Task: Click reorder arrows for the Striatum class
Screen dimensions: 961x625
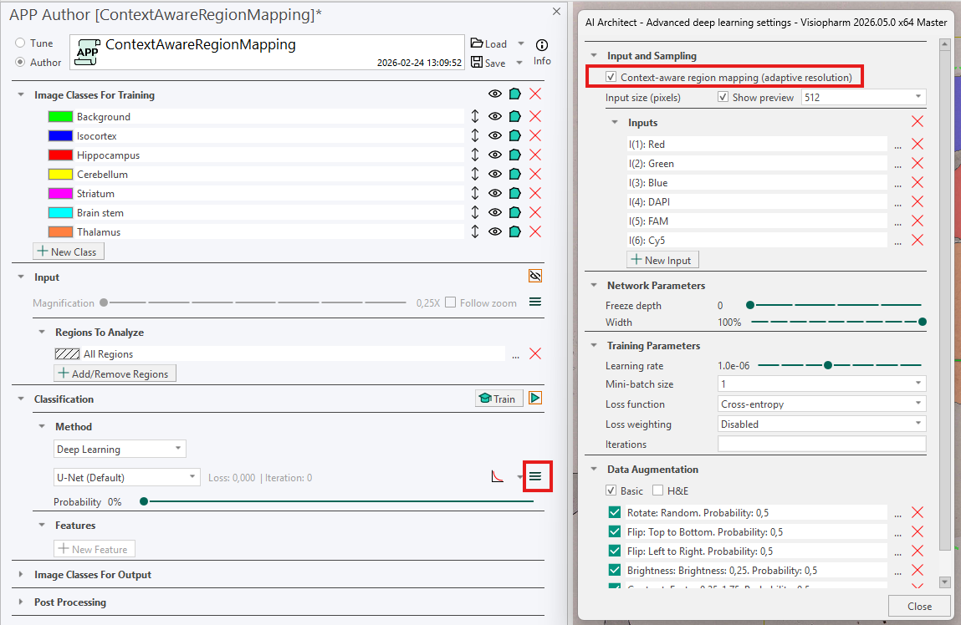Action: (475, 194)
